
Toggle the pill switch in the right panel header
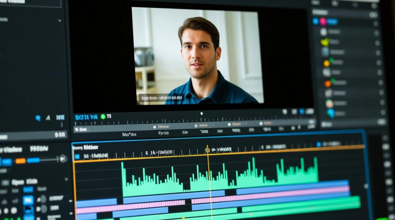374,15
